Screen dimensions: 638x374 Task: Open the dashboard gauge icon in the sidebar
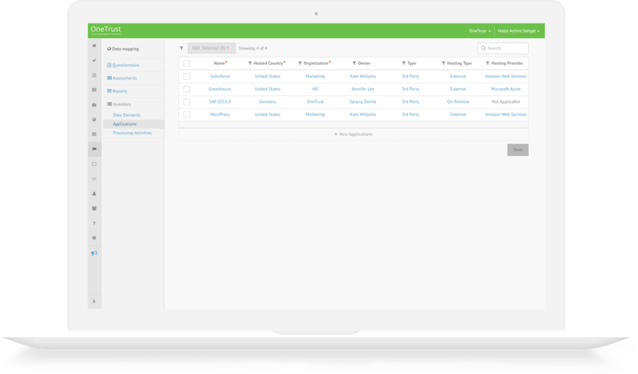point(94,105)
